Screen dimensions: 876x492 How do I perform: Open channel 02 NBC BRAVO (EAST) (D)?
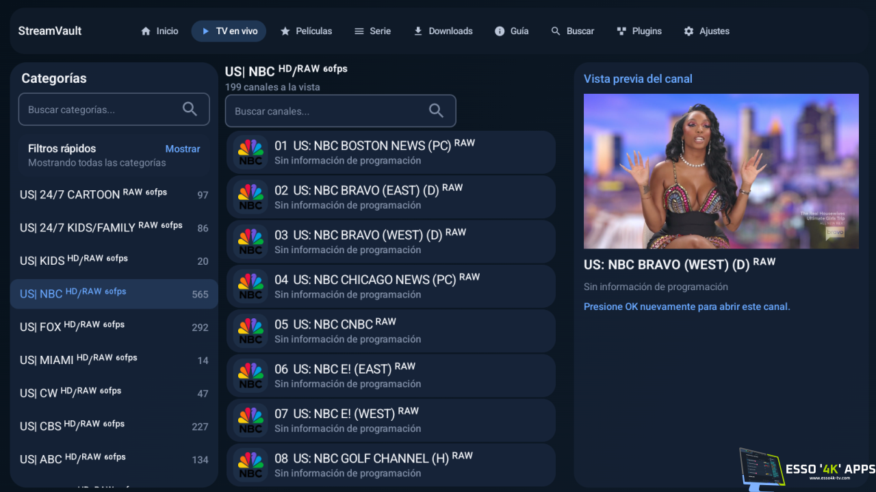[391, 197]
